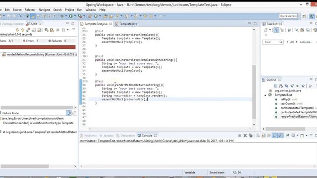Toggle Show Failures Only in JUnit view
Viewport: 317px width, 178px height.
pos(28,30)
